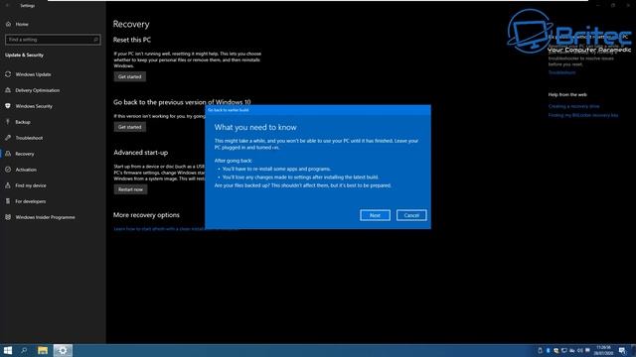The image size is (636, 357).
Task: Click the 'Update & Security' sidebar heading
Action: pyautogui.click(x=24, y=56)
